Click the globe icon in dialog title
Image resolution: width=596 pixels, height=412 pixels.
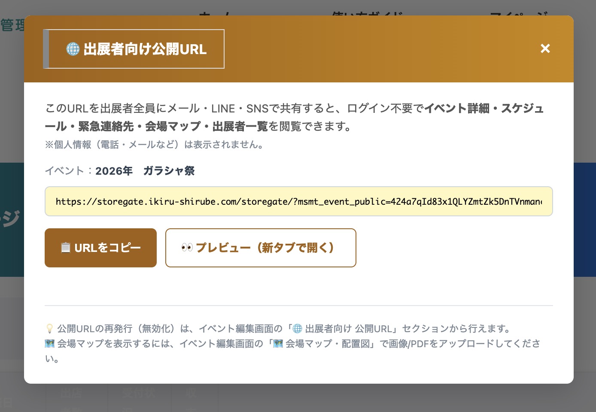point(73,49)
